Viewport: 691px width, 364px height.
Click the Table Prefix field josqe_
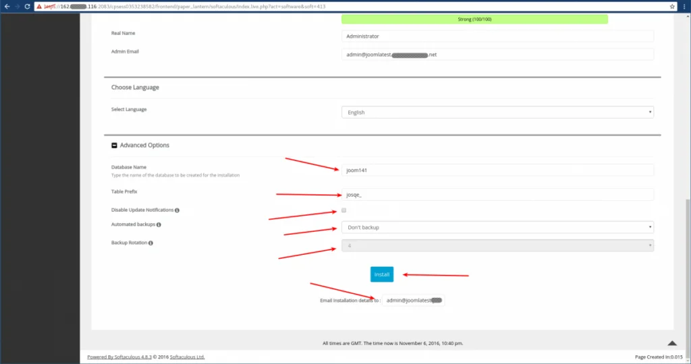click(x=497, y=195)
